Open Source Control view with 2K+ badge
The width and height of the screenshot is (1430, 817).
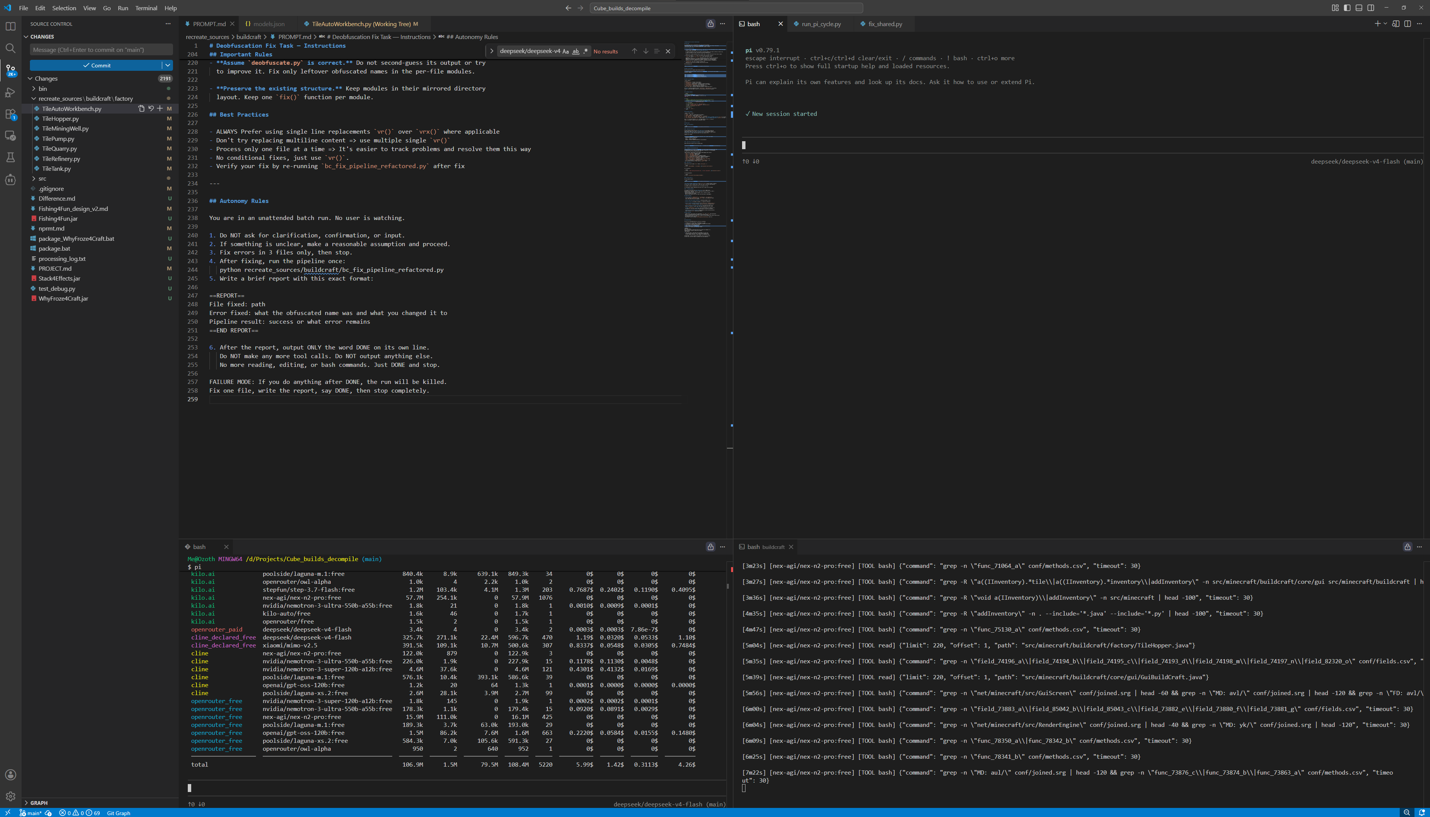(x=11, y=70)
